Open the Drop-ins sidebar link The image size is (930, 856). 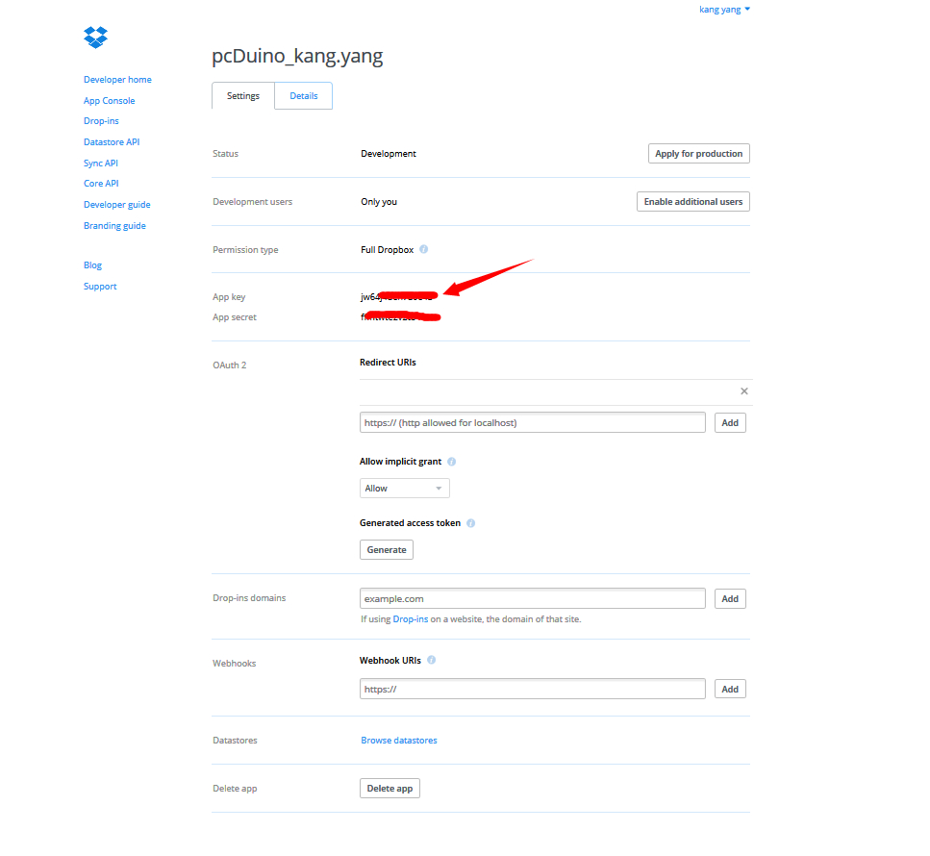coord(101,121)
